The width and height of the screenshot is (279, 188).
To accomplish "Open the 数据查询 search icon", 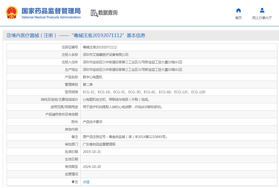I will pos(94,13).
